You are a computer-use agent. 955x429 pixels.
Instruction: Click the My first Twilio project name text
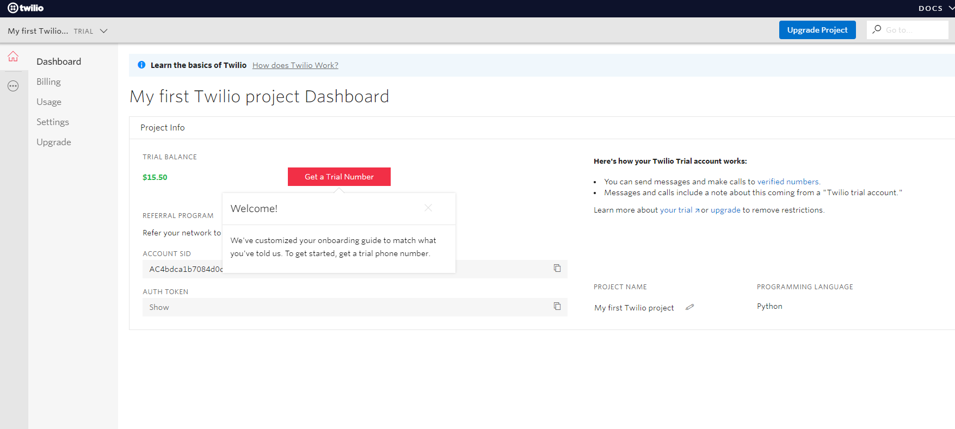pos(634,308)
